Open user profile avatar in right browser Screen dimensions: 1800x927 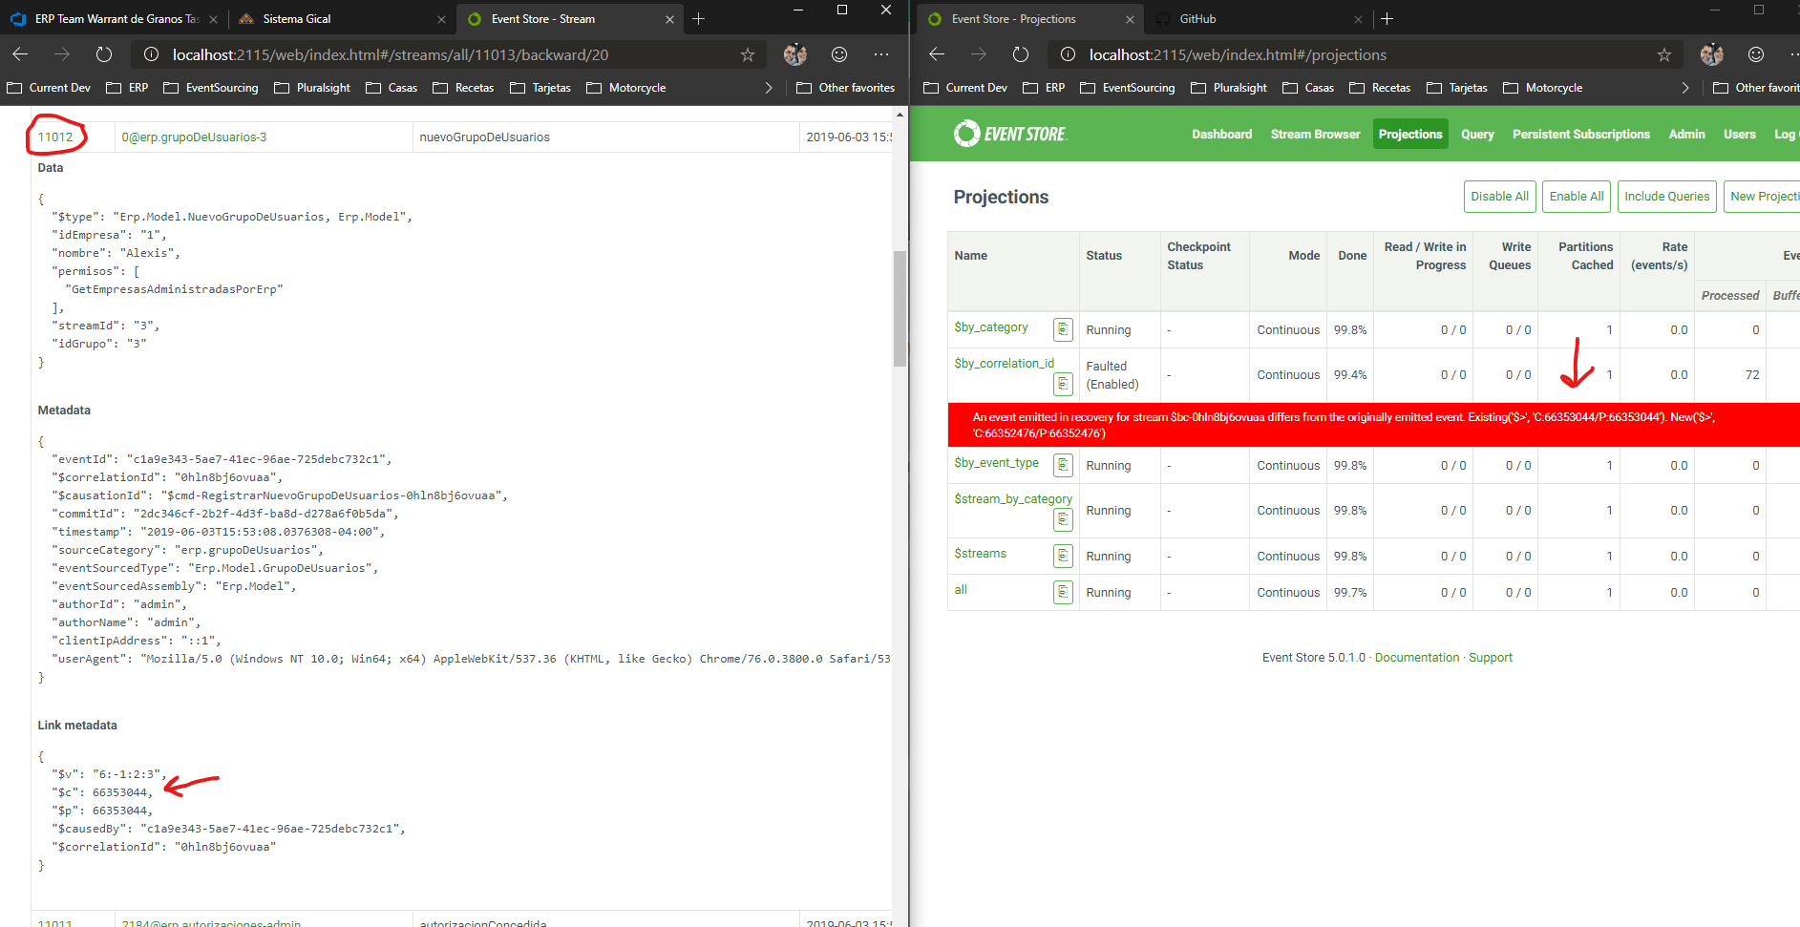click(x=1712, y=54)
